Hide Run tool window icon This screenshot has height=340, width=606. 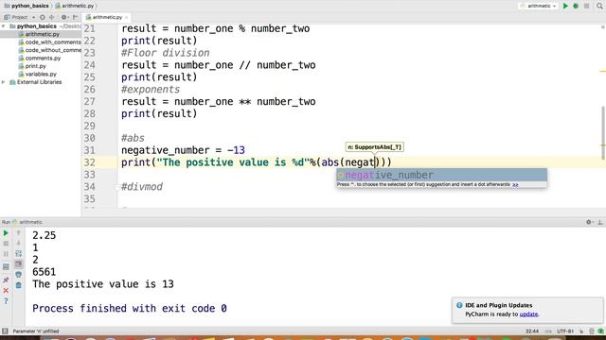click(600, 222)
